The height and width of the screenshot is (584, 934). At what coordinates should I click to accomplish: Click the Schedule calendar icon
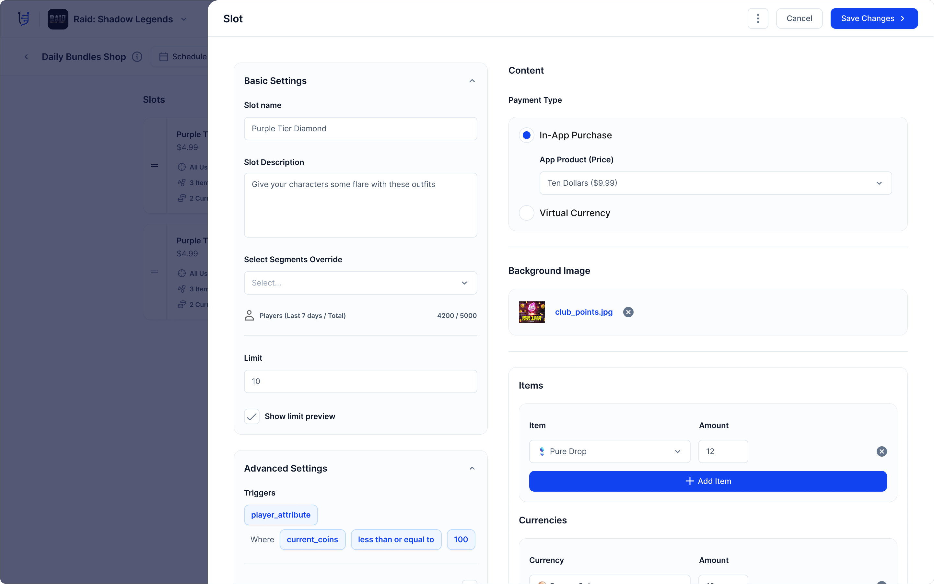pos(163,57)
